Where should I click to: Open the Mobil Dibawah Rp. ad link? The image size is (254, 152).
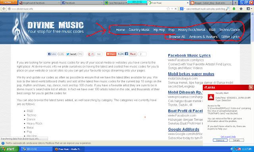point(185,92)
